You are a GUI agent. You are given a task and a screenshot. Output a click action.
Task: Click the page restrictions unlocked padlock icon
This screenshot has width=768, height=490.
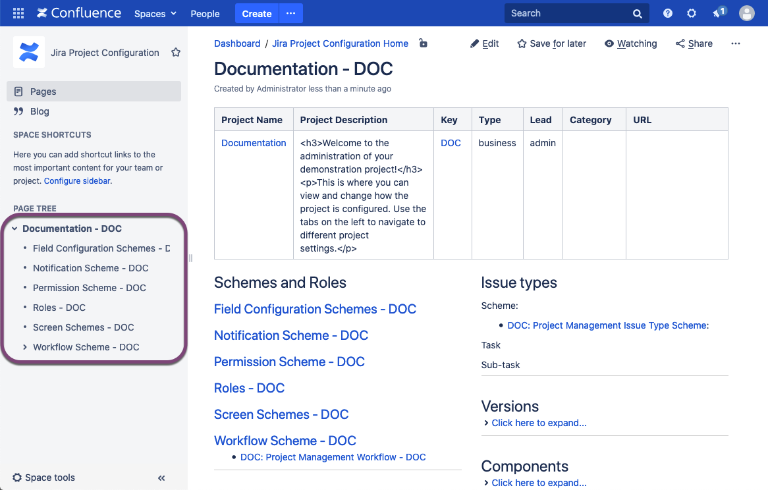423,43
